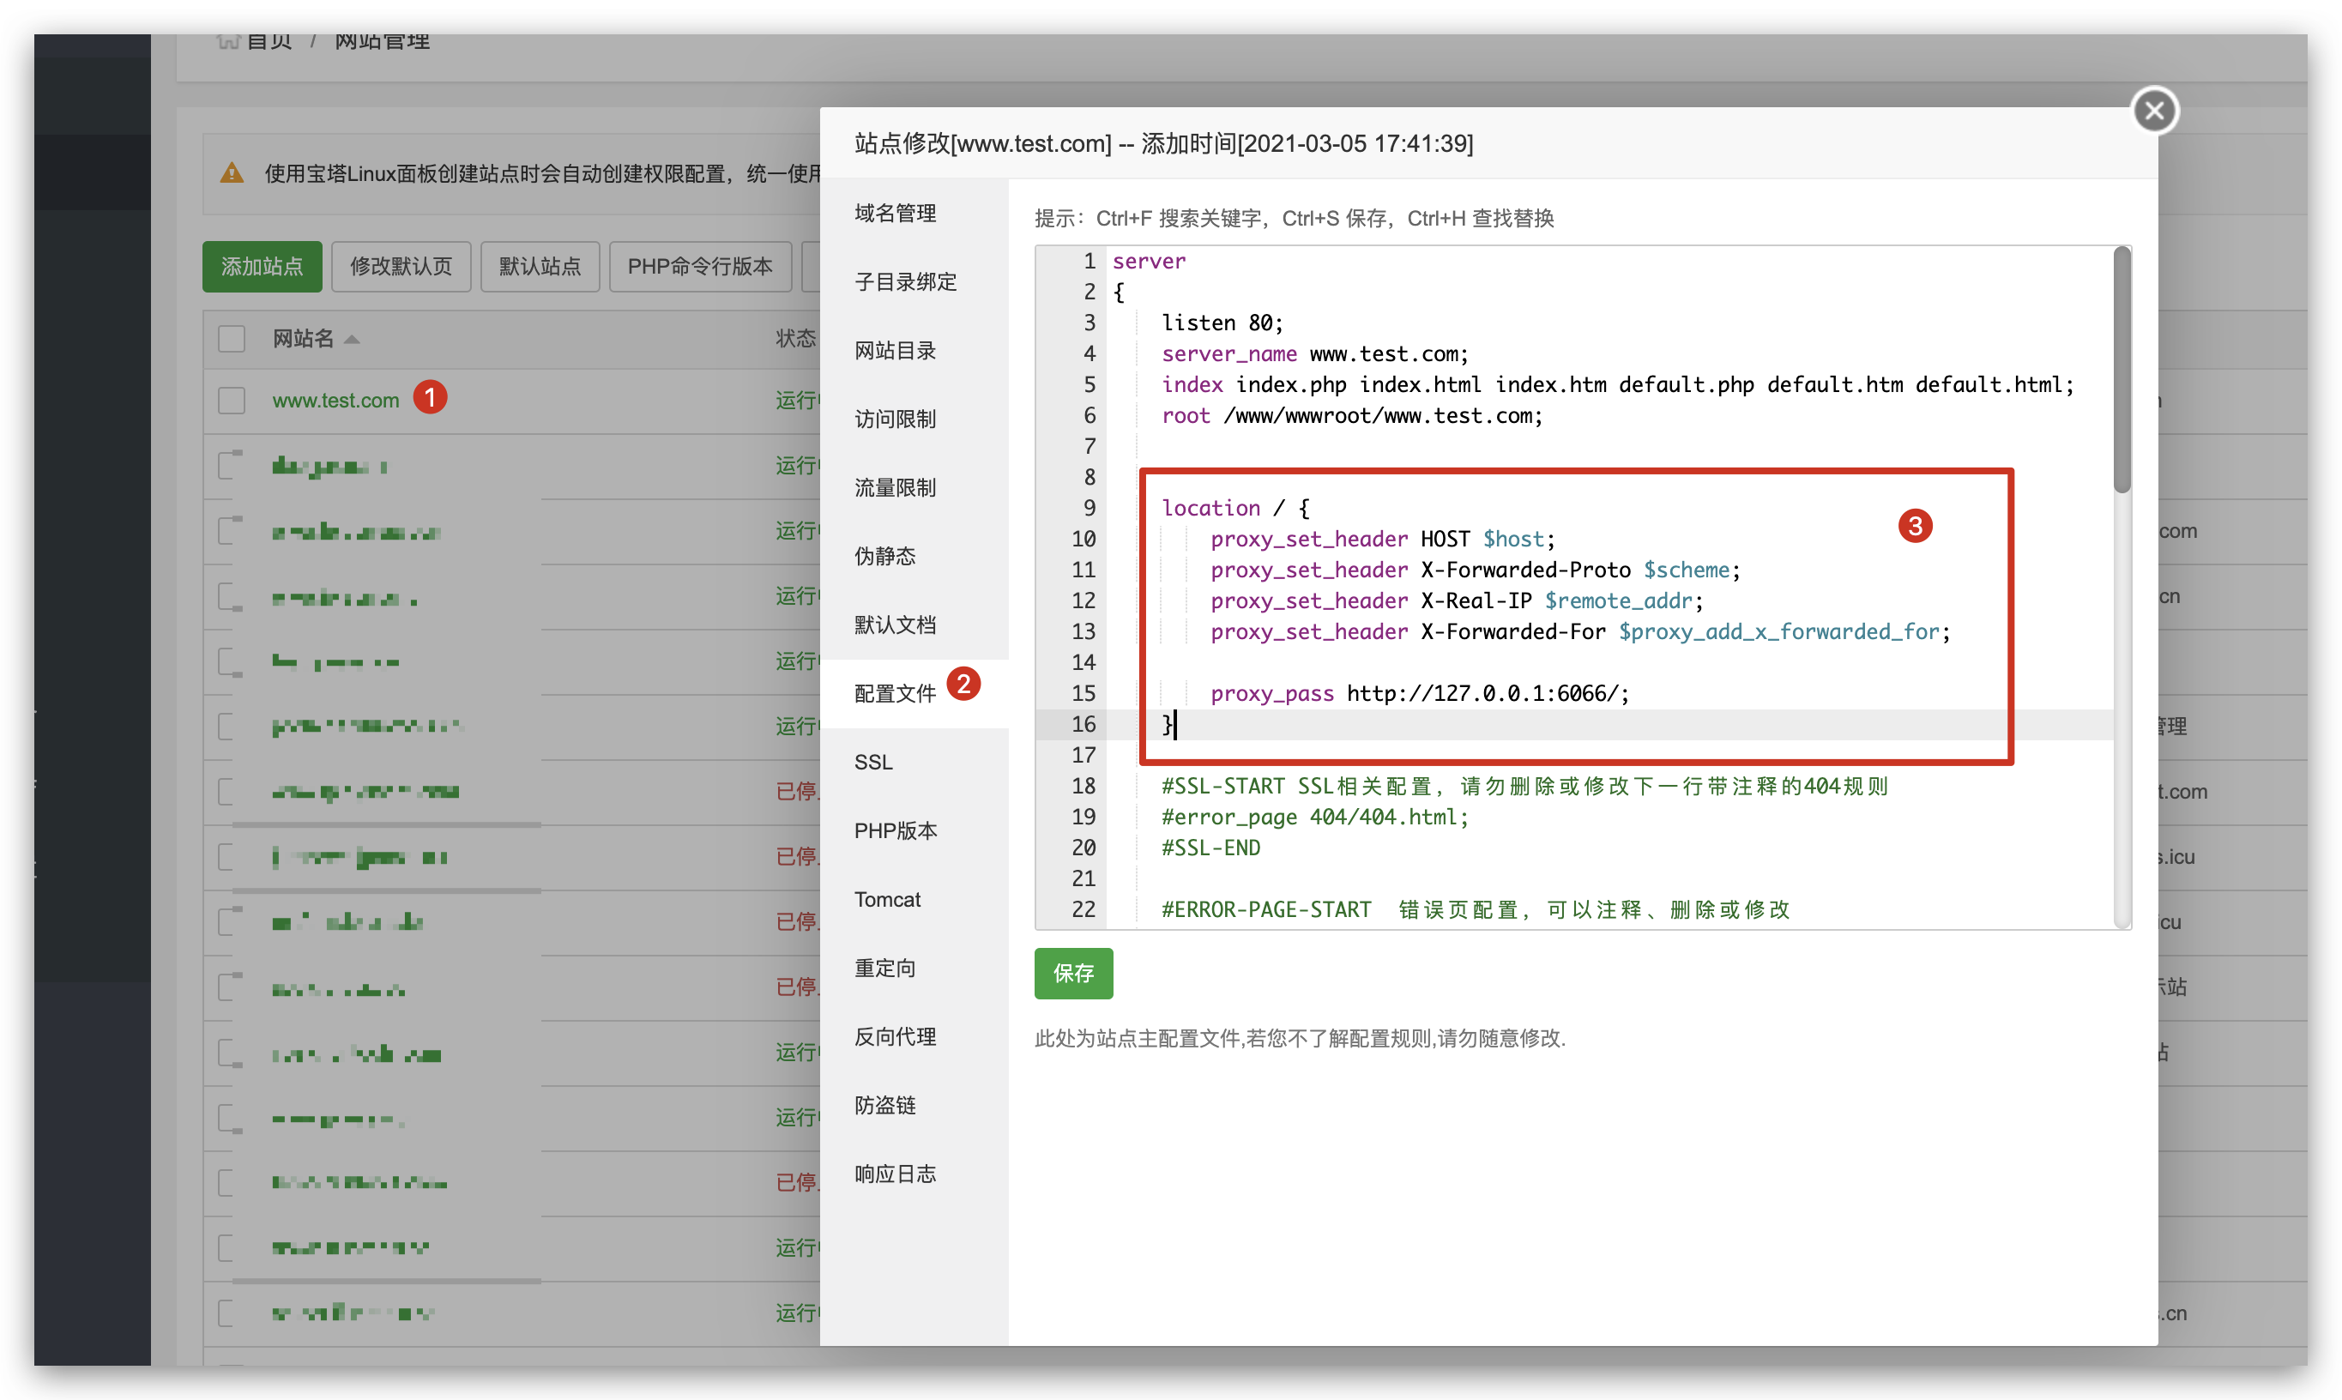The width and height of the screenshot is (2342, 1400).
Task: Click the #SSL-END comment line
Action: 1210,848
